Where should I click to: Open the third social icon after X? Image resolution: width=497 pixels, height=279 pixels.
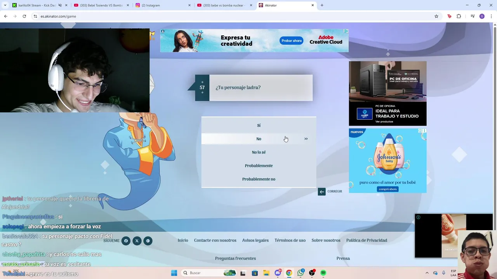coord(148,241)
